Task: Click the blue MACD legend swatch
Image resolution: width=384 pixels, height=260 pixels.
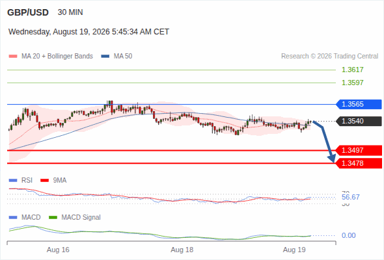Action: (x=13, y=218)
